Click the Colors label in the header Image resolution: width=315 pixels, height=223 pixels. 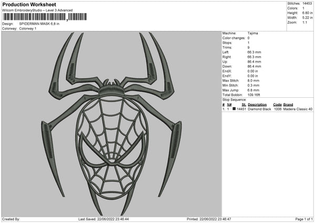point(292,8)
